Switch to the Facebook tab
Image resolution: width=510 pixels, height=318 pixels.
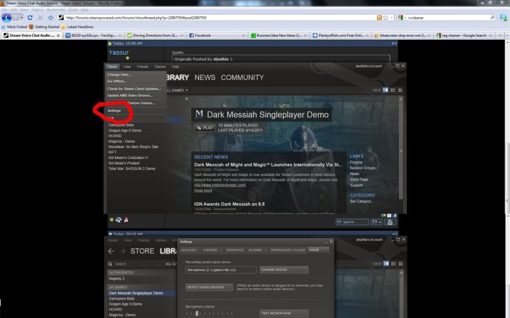coord(217,35)
